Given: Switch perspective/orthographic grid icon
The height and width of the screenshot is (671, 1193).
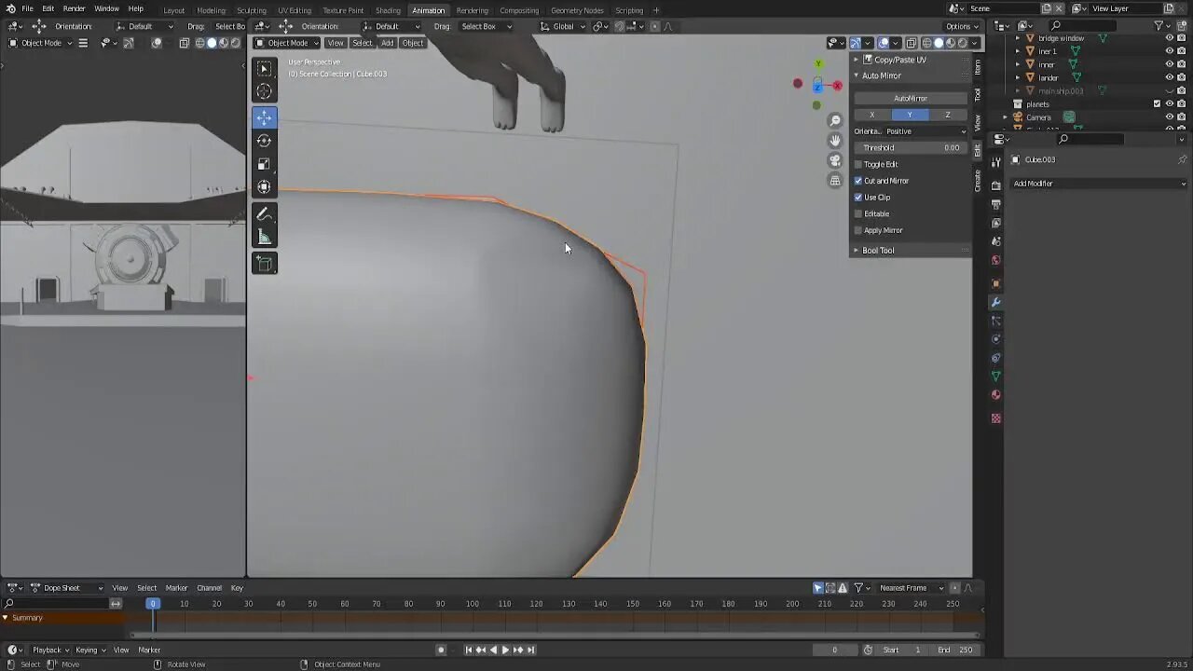Looking at the screenshot, I should coord(835,180).
